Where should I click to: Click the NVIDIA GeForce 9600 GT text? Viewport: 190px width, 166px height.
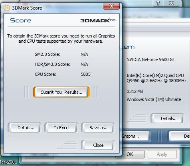tap(151, 59)
